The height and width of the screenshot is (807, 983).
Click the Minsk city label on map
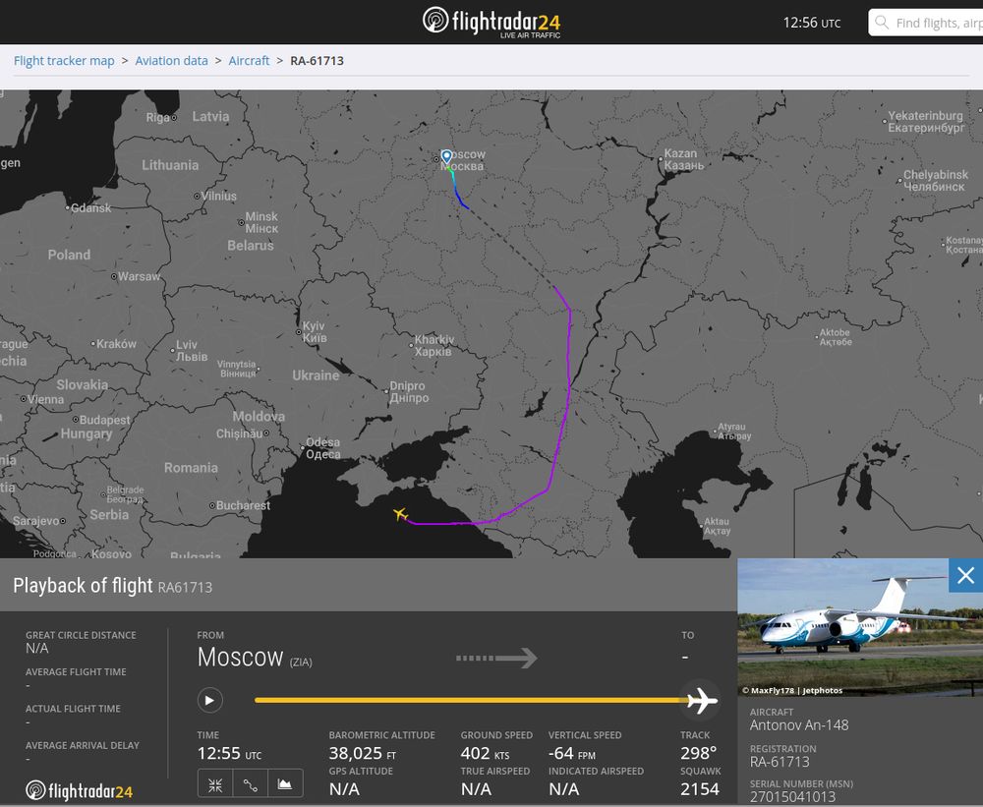(x=261, y=222)
